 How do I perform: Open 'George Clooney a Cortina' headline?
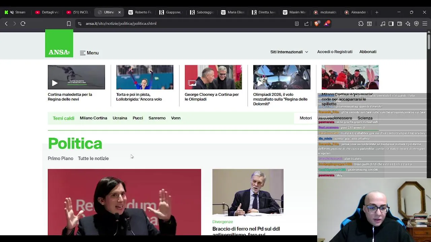[212, 97]
